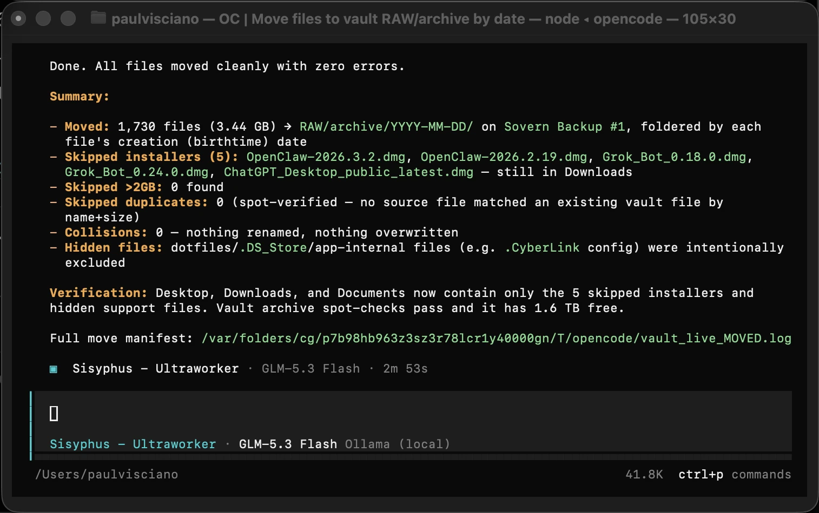Click the folder icon in the title bar
819x513 pixels.
[x=98, y=18]
